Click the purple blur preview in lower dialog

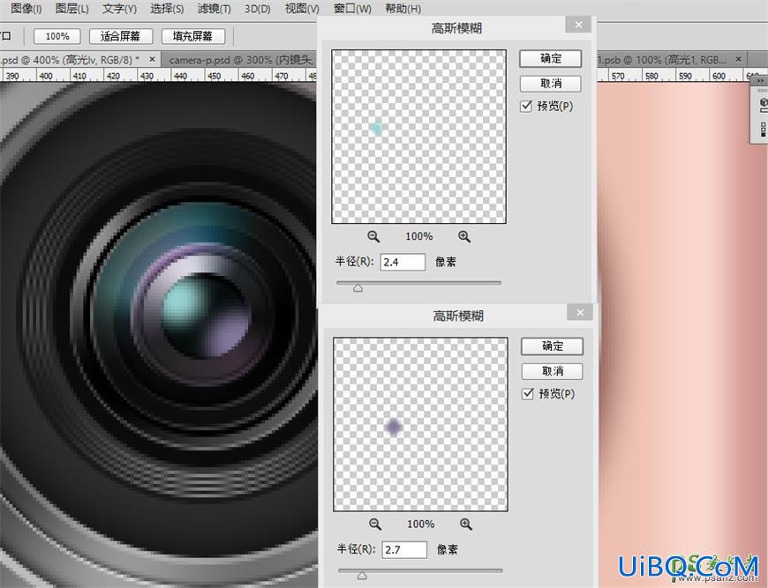(420, 424)
